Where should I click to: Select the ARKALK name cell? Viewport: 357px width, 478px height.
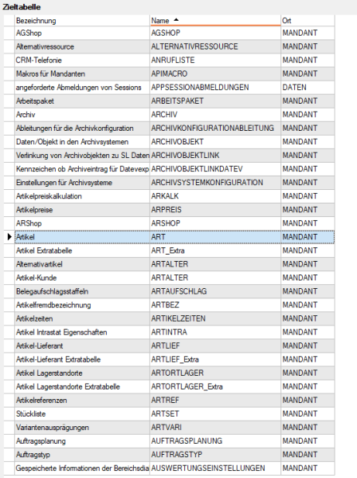(x=215, y=196)
